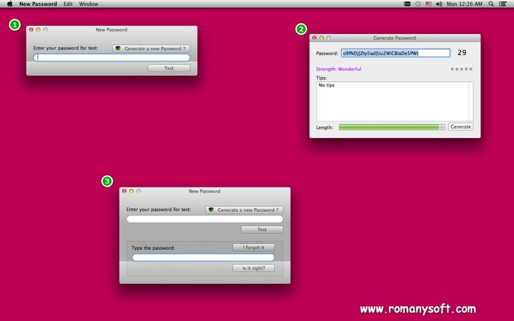Viewport: 514px width, 321px height.
Task: Open the US flag input source icon
Action: tap(429, 4)
